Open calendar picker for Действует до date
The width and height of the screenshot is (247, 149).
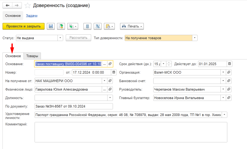pos(230,64)
